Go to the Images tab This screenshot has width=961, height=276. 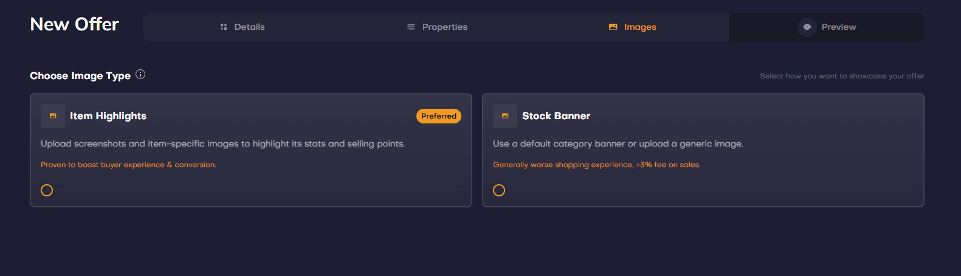click(x=640, y=27)
